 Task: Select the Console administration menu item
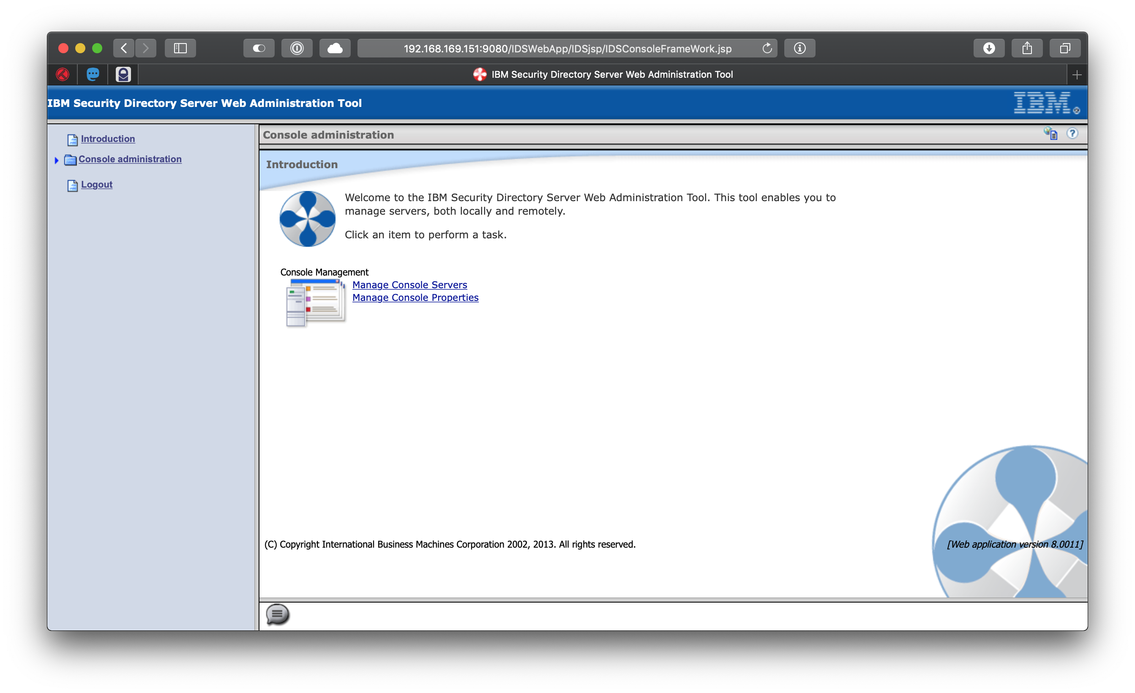[130, 159]
